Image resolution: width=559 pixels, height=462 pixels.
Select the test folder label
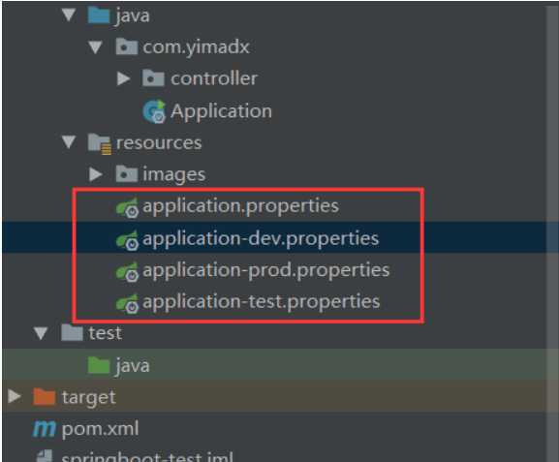coord(106,333)
